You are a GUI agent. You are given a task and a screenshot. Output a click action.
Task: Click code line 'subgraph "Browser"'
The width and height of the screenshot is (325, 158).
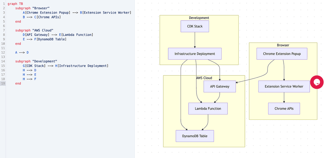32,8
